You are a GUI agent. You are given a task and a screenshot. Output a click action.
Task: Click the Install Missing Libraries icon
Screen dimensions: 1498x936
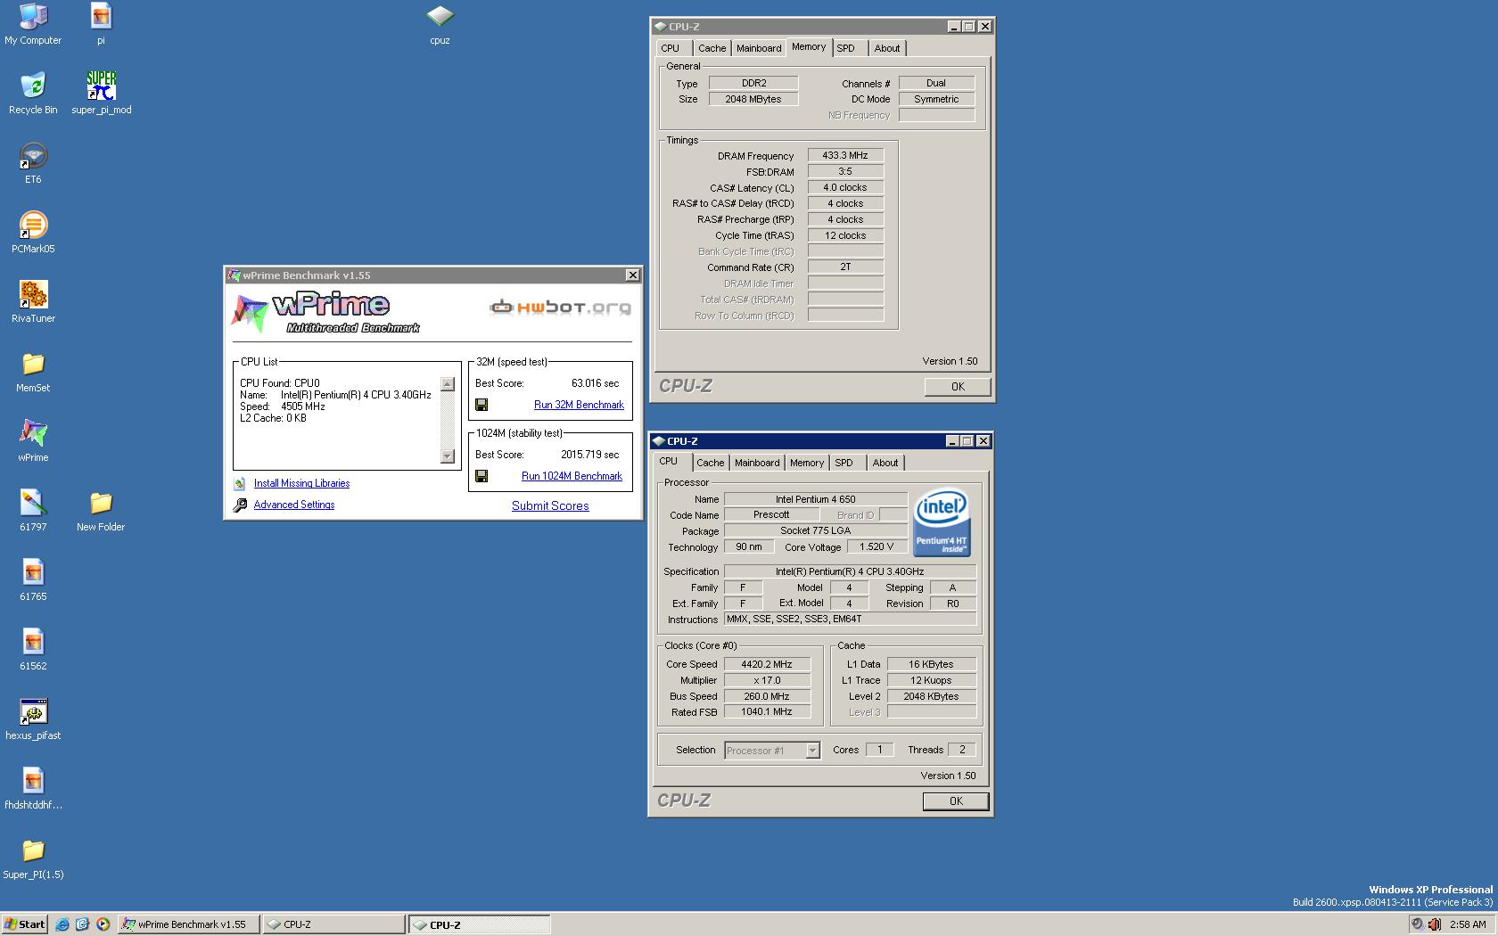239,483
